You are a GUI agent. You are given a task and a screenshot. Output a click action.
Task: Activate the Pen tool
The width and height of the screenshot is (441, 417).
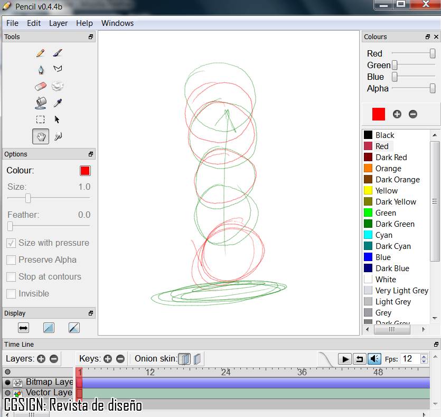tap(40, 69)
